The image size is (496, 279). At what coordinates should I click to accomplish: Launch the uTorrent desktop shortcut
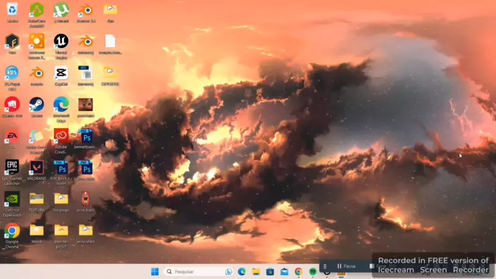click(61, 13)
